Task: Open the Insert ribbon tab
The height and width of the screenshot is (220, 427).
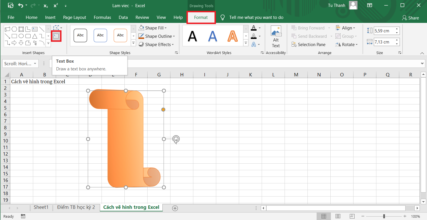Action: click(x=50, y=17)
